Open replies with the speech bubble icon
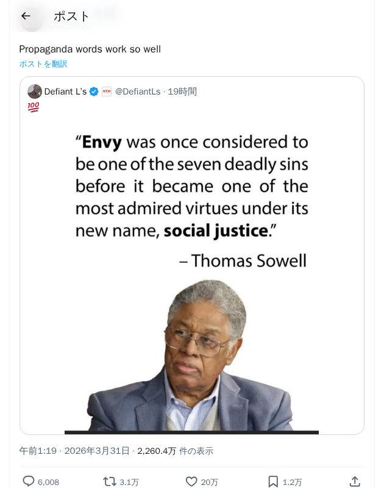This screenshot has width=384, height=488. (29, 481)
